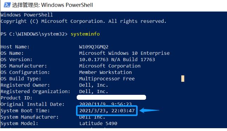Image resolution: width=227 pixels, height=131 pixels.
Task: Click the Registered Owner Dell, Inc. value
Action: point(94,85)
